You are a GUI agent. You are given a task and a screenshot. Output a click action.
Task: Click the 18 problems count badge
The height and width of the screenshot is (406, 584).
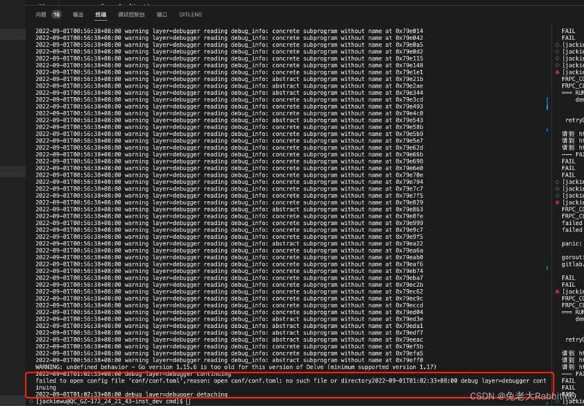57,14
